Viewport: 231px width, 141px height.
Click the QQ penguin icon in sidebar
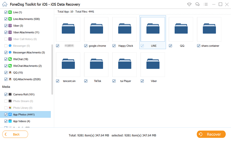click(x=10, y=72)
